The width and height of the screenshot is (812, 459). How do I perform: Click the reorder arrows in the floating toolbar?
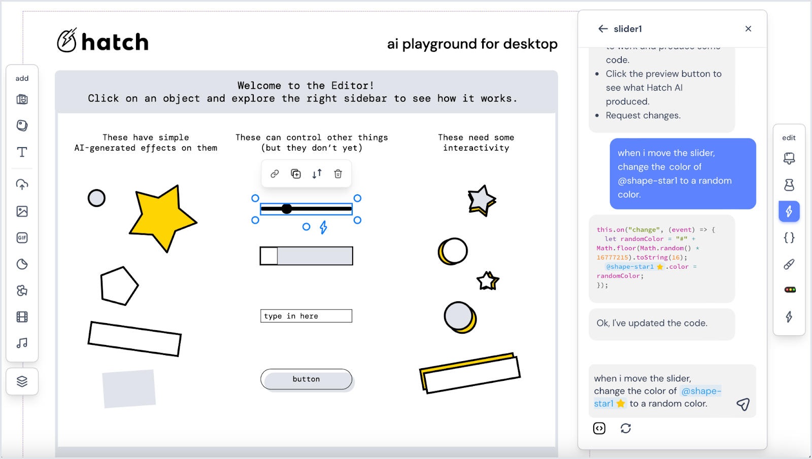317,173
